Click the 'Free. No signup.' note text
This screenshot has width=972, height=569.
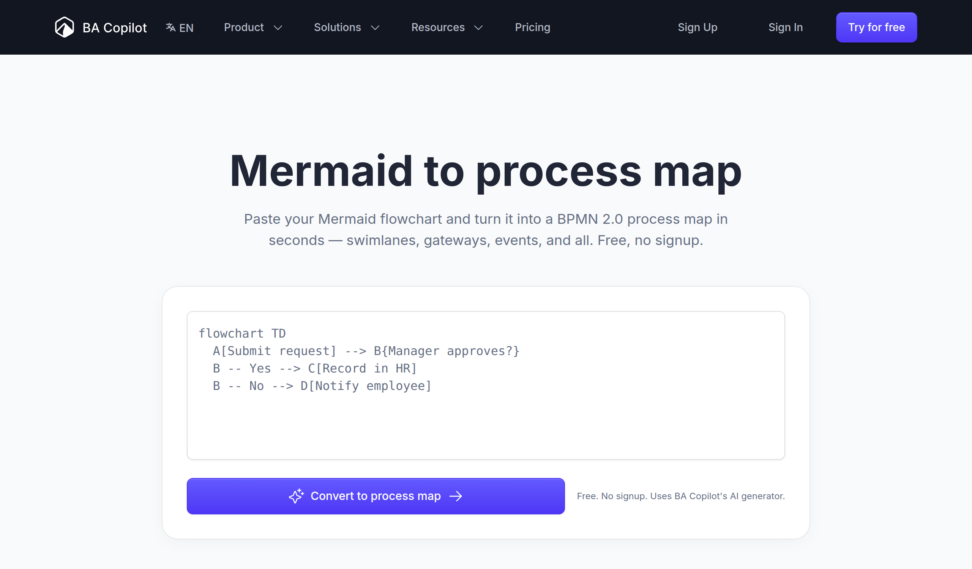681,496
